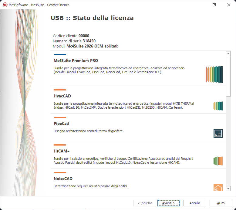Select the Mc4Suite Premium PRO heading
Screen dimensions: 236x210
[x=76, y=61]
